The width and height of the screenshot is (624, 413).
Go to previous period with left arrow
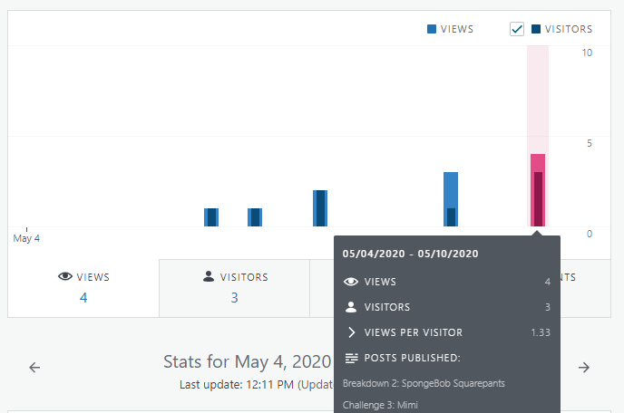click(34, 367)
